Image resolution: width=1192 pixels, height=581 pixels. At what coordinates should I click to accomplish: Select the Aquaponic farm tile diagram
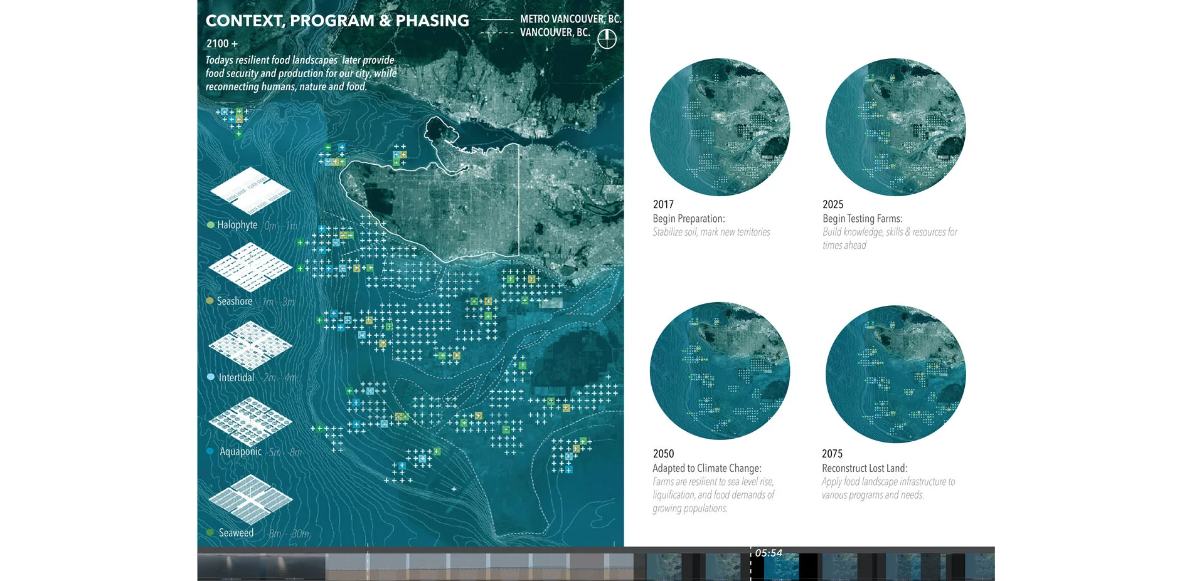coord(250,421)
